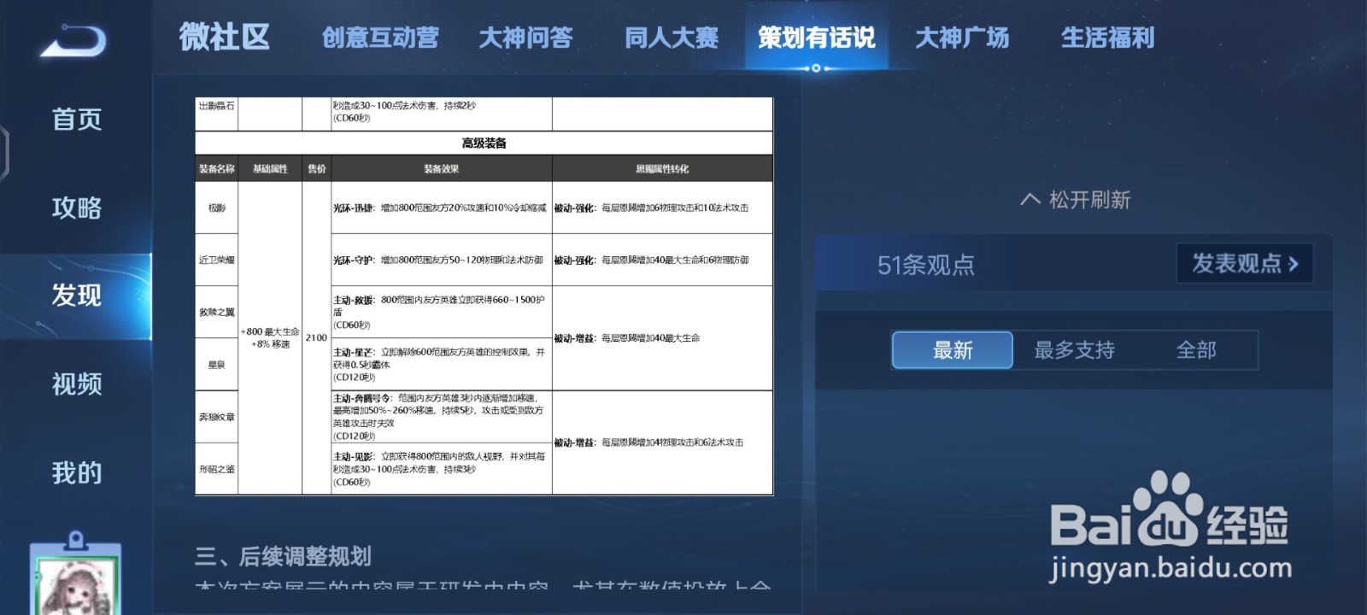Open the 首页 sidebar section
The image size is (1367, 615).
point(77,120)
